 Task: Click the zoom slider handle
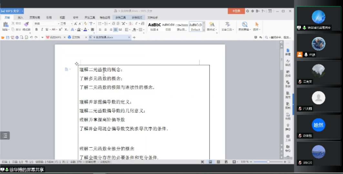(268, 162)
